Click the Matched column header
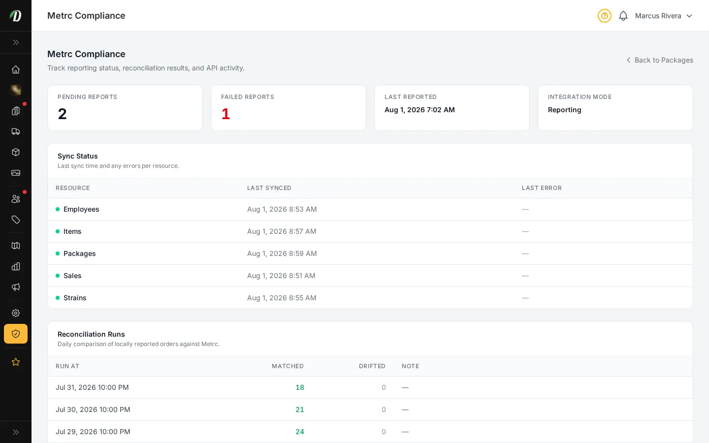 coord(288,366)
